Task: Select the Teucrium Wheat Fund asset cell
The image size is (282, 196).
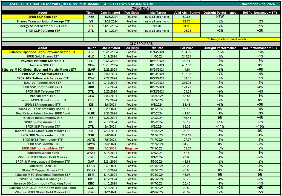Action: 42,153
